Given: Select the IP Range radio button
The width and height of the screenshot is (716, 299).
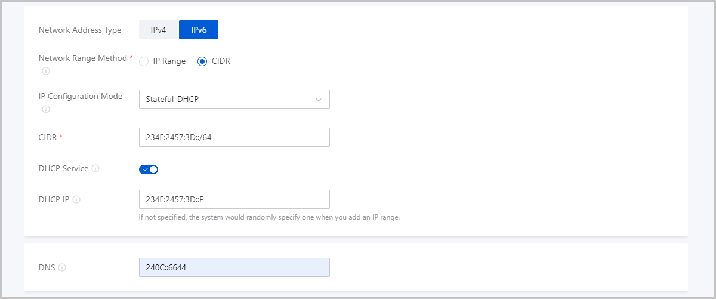Looking at the screenshot, I should point(143,61).
